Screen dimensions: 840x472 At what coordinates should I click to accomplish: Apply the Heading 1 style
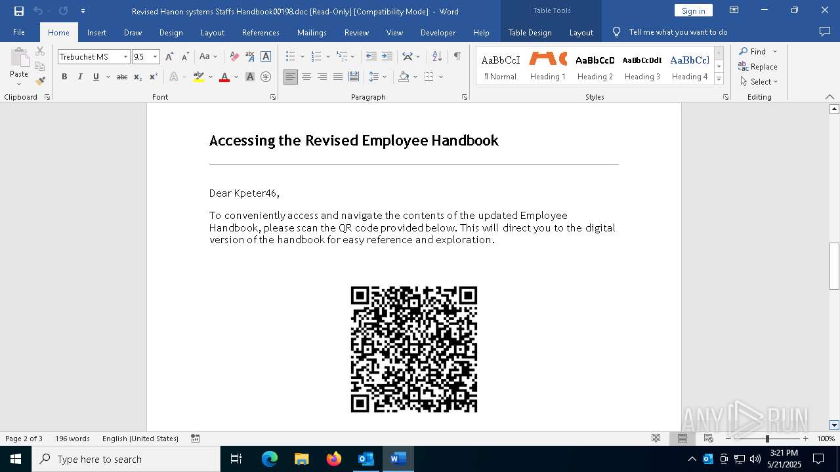click(x=548, y=66)
